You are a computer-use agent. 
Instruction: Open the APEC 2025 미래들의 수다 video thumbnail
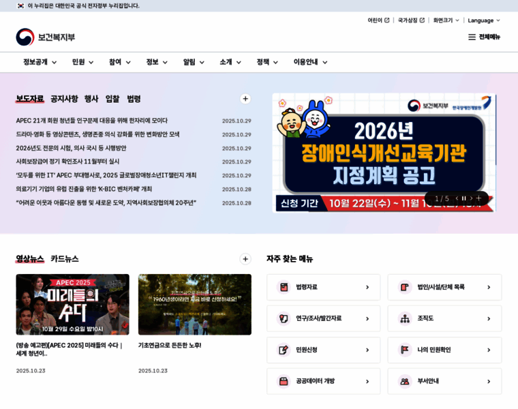(73, 304)
